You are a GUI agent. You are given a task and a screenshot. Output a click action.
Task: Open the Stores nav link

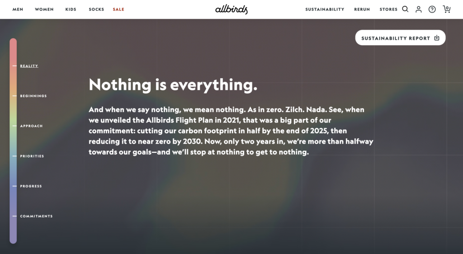(x=388, y=9)
